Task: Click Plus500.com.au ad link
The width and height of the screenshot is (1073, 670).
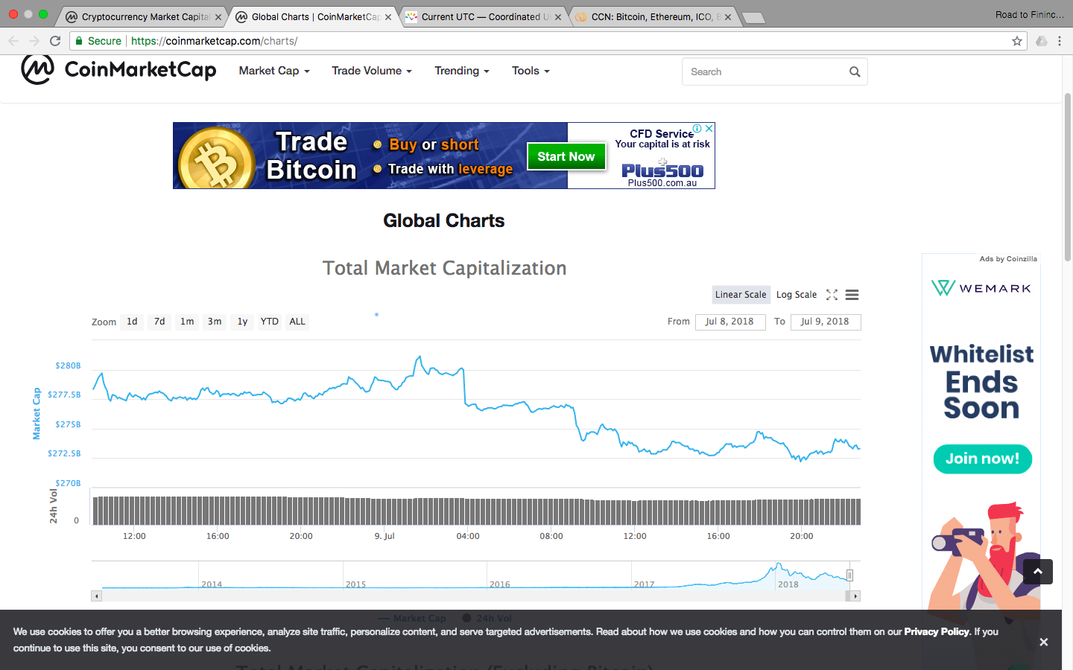Action: tap(662, 183)
